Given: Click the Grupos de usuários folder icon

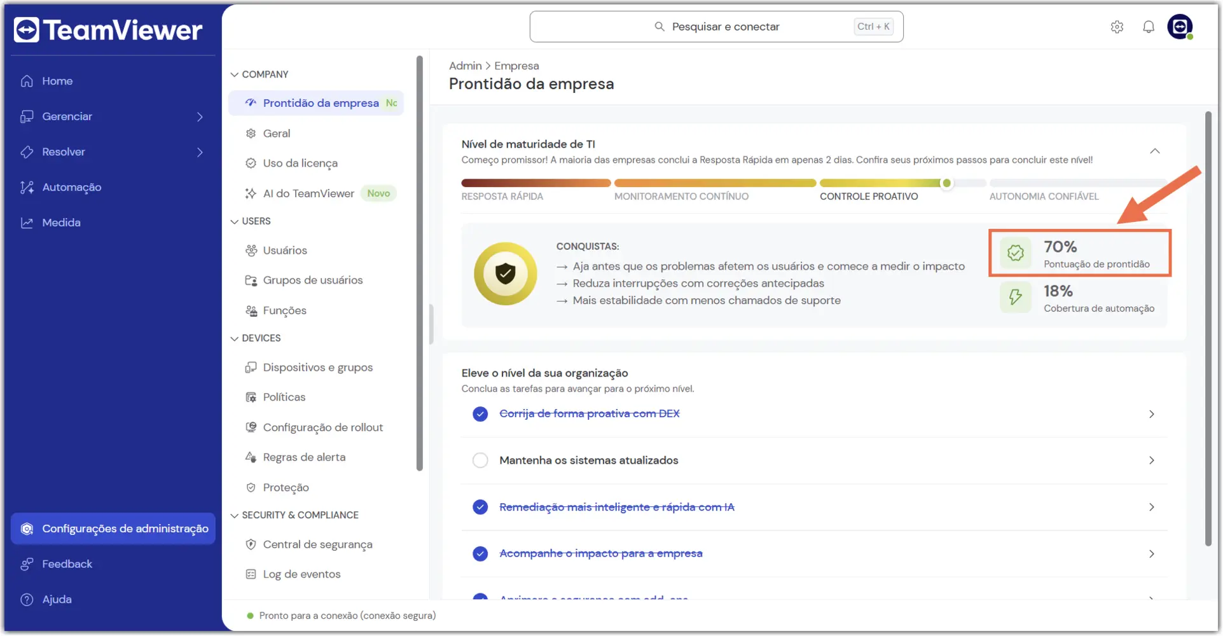Looking at the screenshot, I should [x=251, y=280].
